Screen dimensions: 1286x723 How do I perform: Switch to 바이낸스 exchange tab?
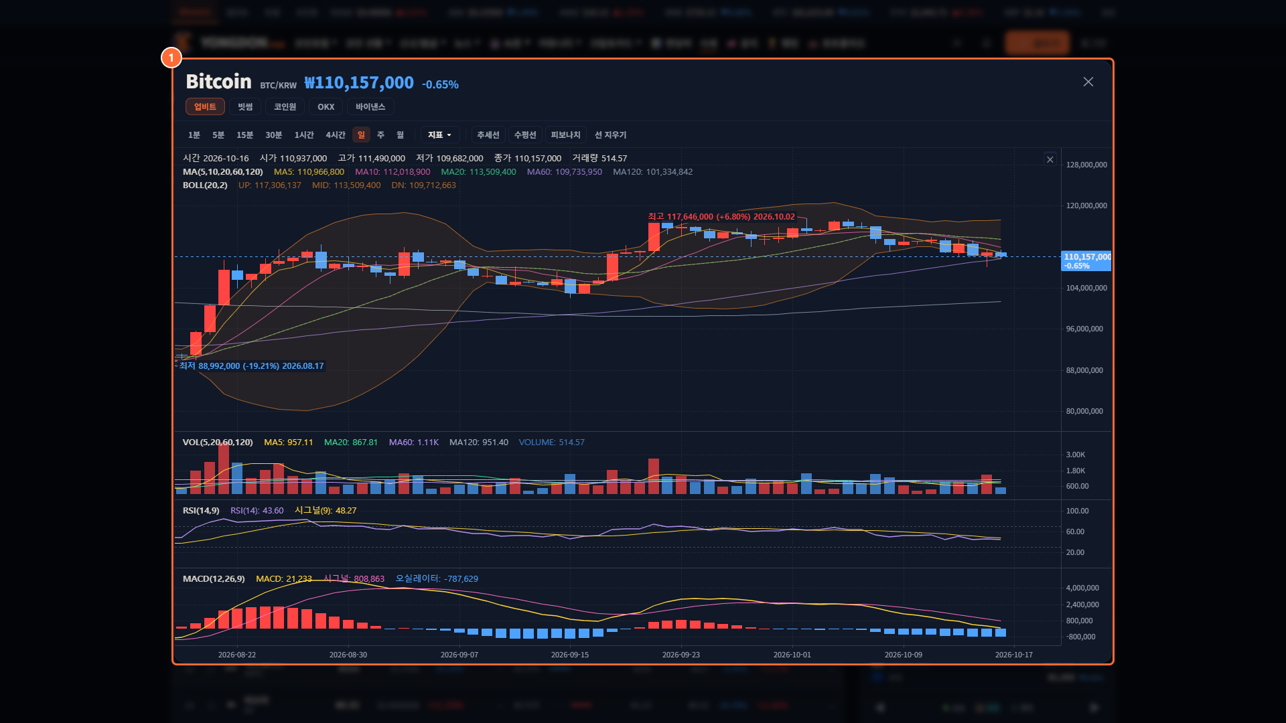[370, 107]
